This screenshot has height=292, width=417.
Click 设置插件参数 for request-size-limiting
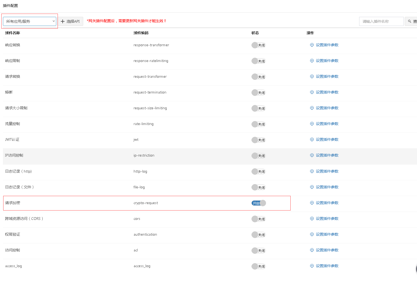click(x=327, y=108)
